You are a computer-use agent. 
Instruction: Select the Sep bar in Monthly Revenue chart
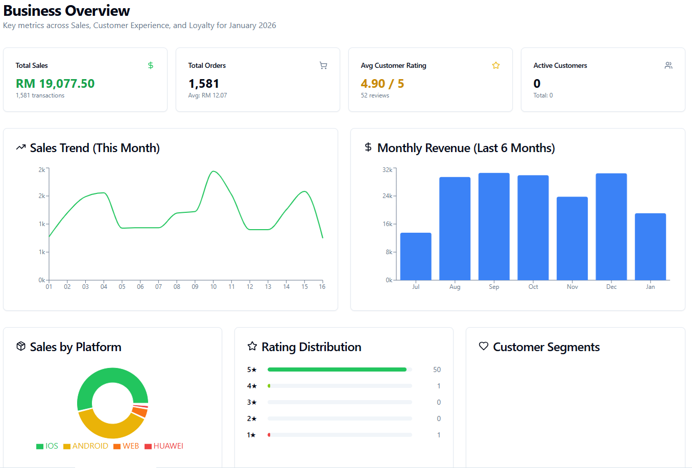(x=494, y=227)
